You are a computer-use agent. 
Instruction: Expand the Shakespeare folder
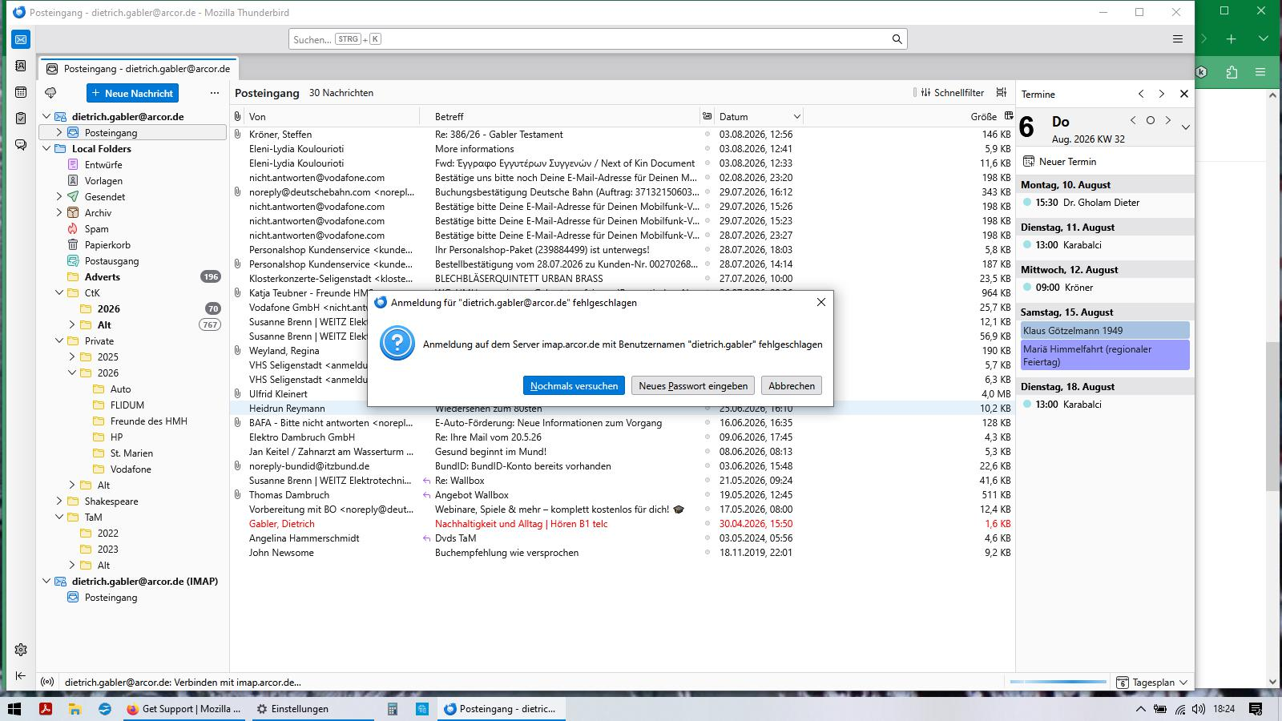click(x=59, y=501)
